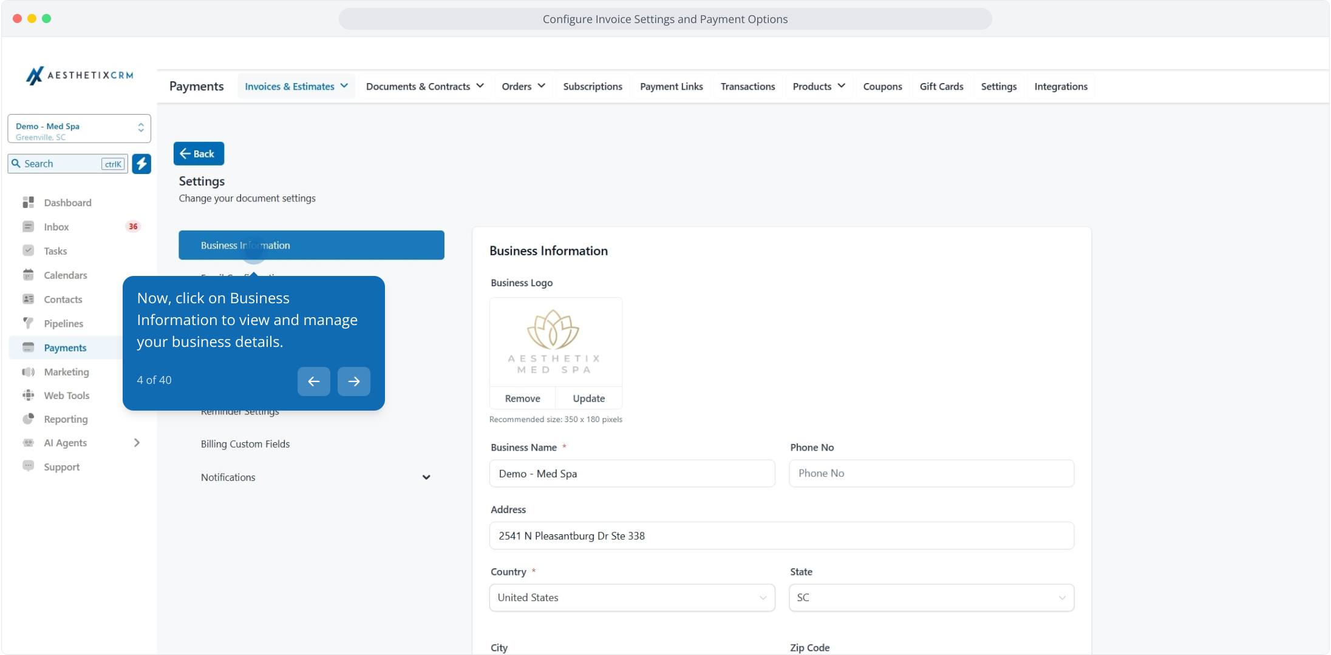This screenshot has width=1331, height=655.
Task: Open the Pipelines funnel icon
Action: pyautogui.click(x=28, y=323)
